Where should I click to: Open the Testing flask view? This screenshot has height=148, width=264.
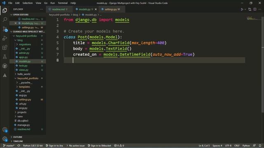5,57
